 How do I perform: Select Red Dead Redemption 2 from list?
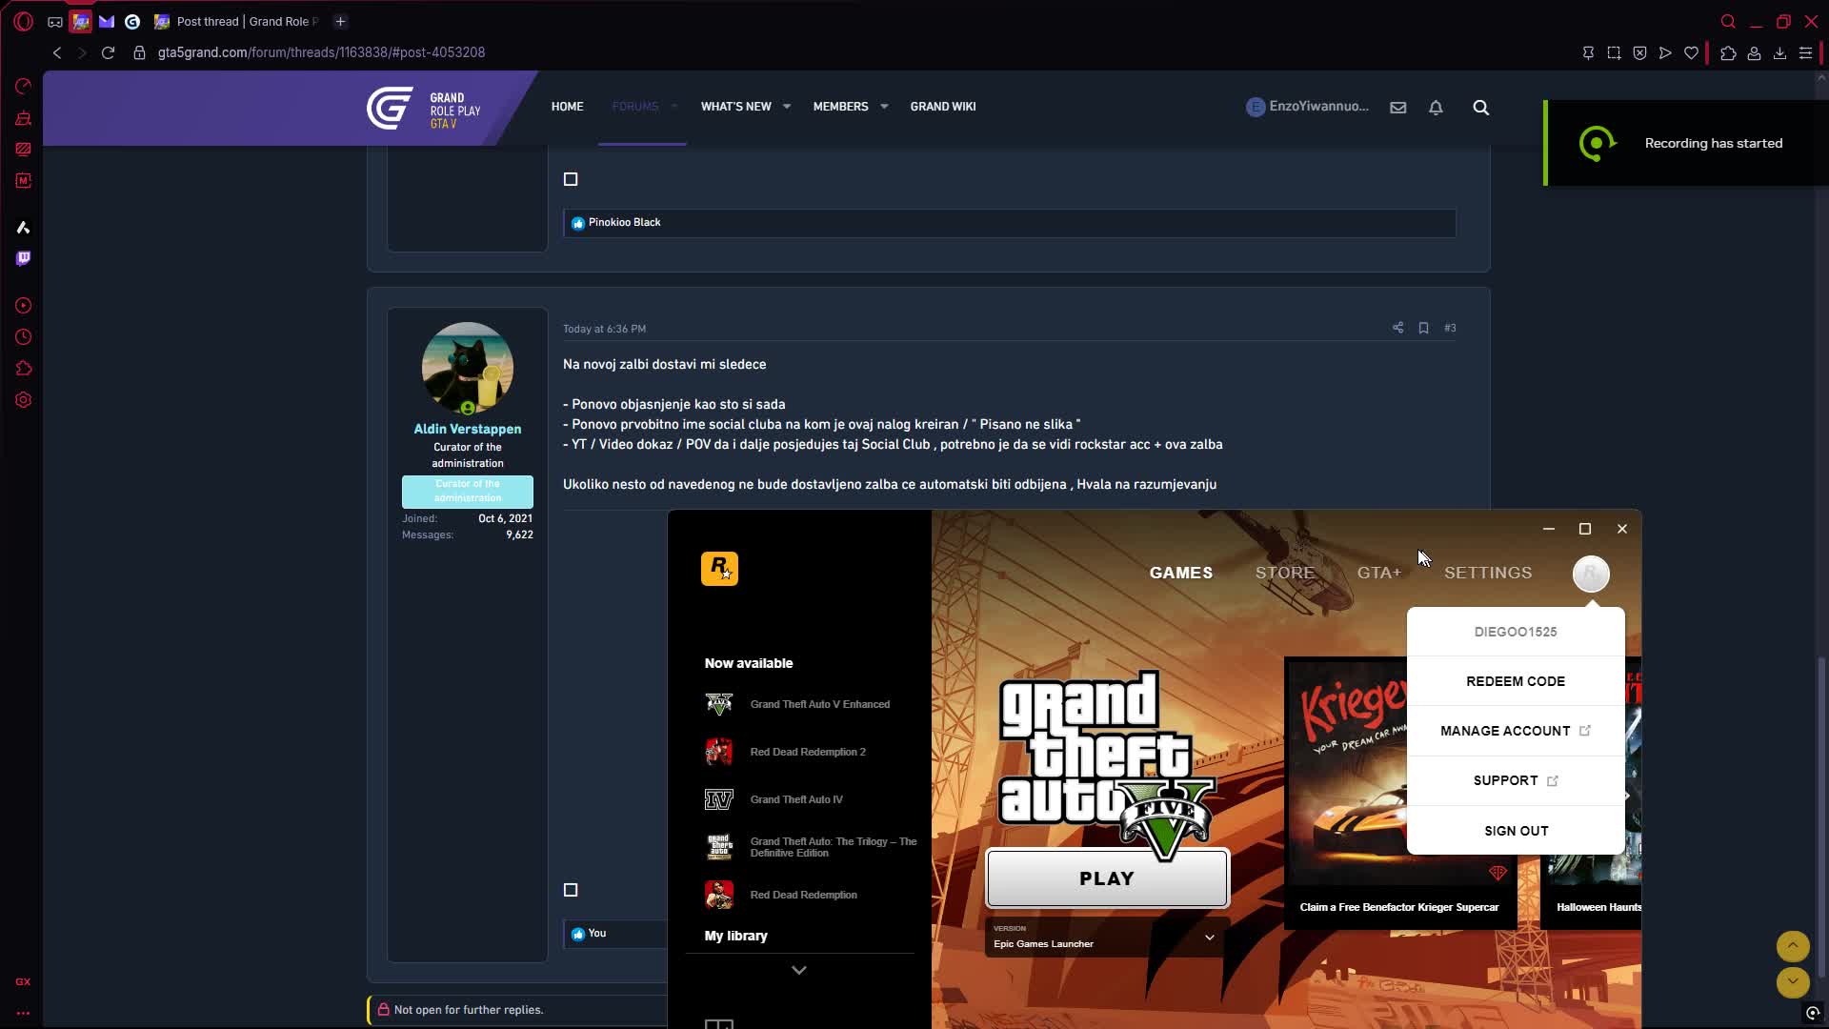[807, 752]
